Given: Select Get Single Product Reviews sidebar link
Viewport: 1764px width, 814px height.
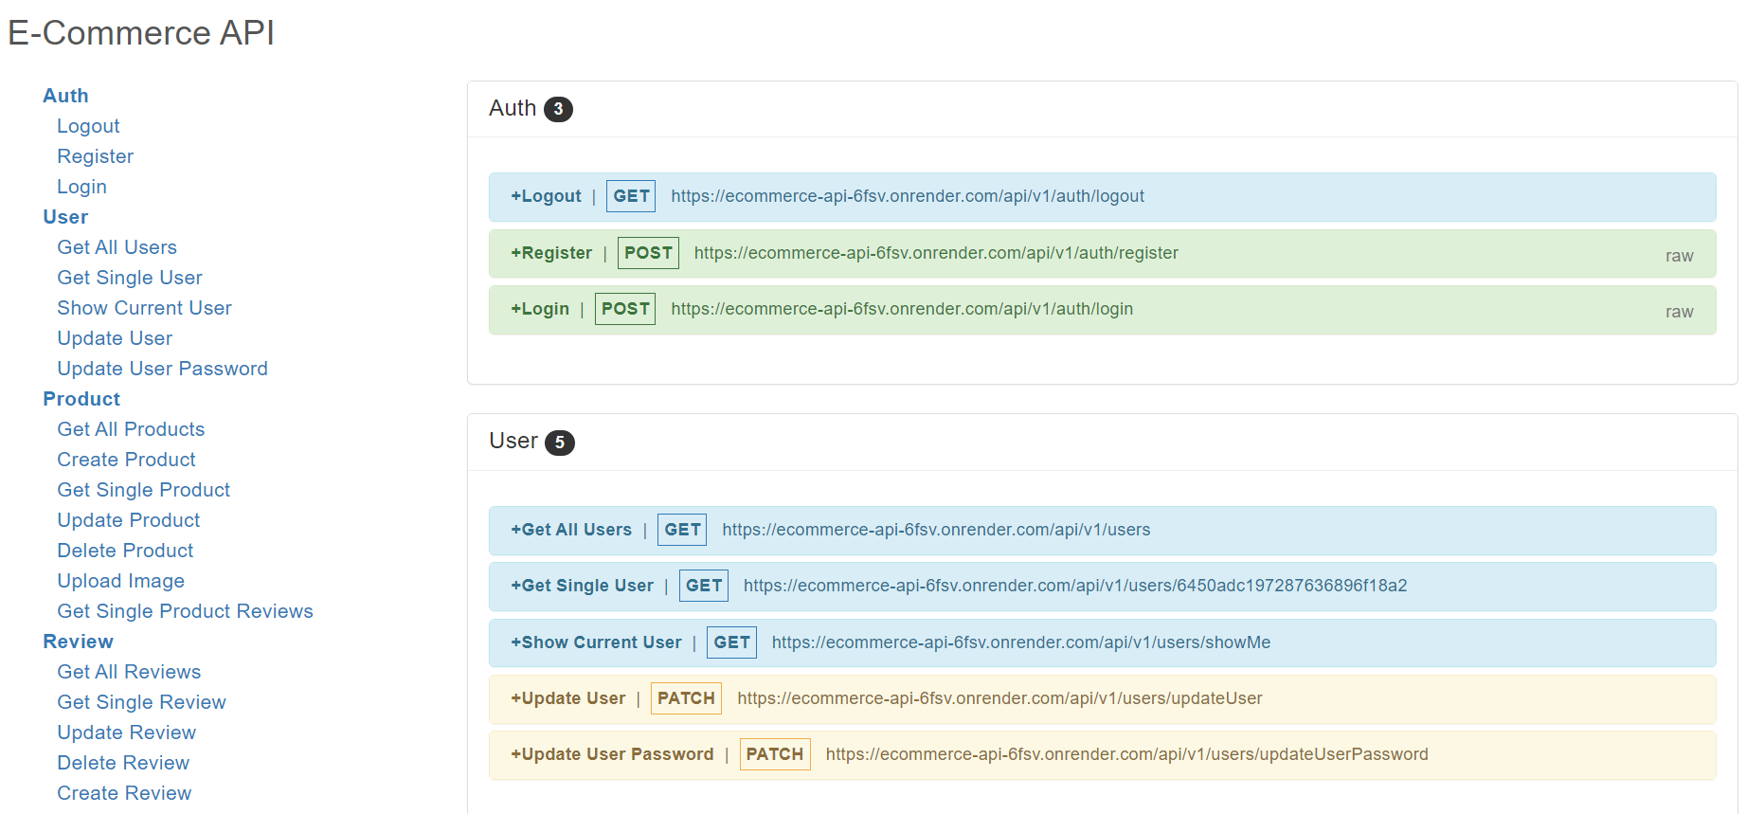Looking at the screenshot, I should pos(185,611).
